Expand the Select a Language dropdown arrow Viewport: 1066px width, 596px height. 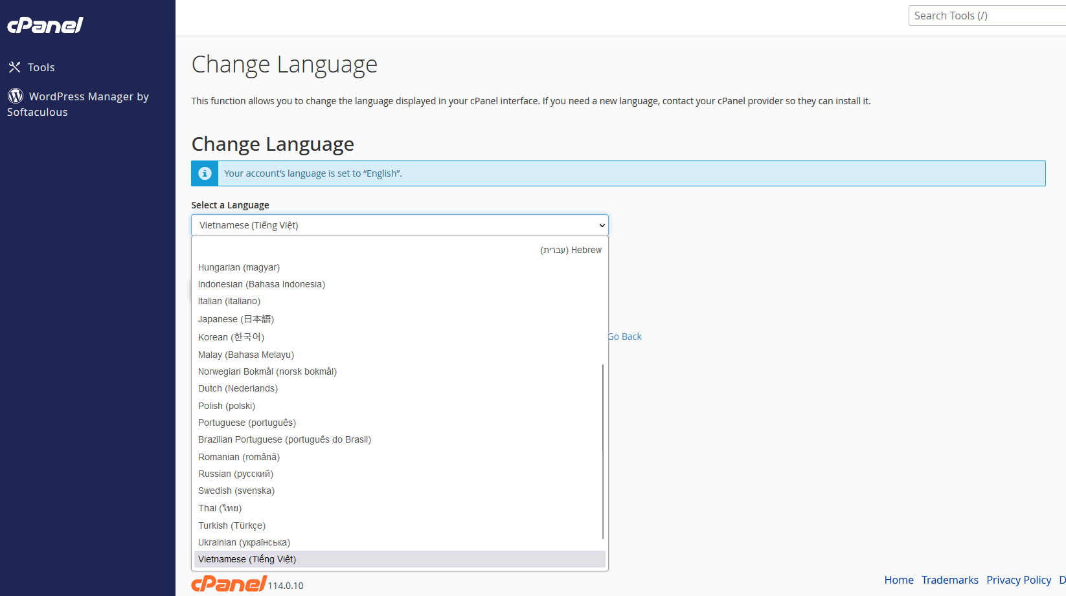602,225
